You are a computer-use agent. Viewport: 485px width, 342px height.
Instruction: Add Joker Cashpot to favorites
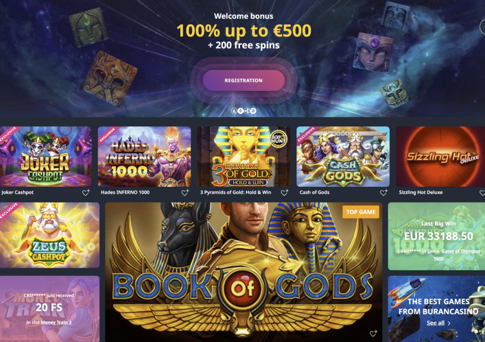(86, 193)
